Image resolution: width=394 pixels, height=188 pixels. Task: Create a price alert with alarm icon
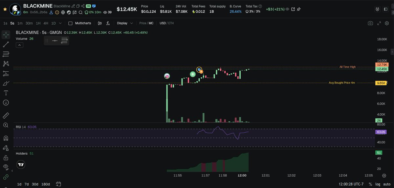click(x=378, y=9)
